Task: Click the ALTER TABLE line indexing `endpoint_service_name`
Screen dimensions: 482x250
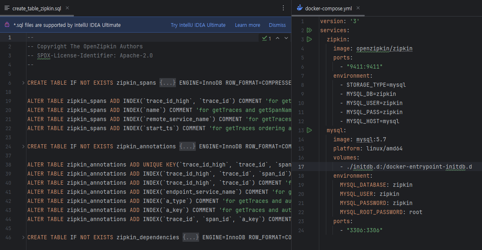Action: tap(159, 192)
